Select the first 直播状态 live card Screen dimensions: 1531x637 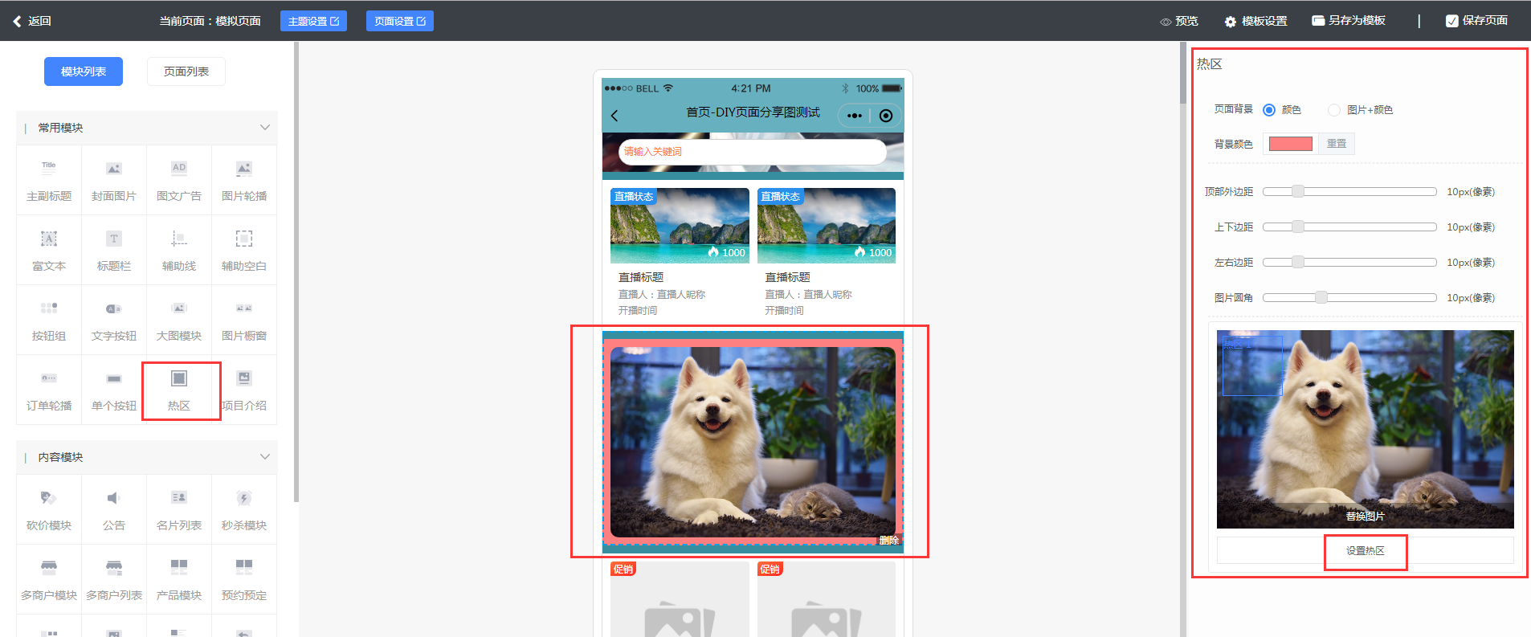coord(680,254)
